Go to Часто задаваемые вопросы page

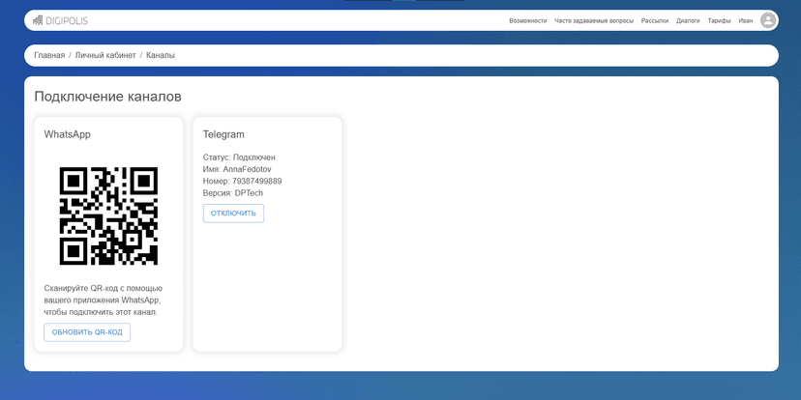point(594,20)
